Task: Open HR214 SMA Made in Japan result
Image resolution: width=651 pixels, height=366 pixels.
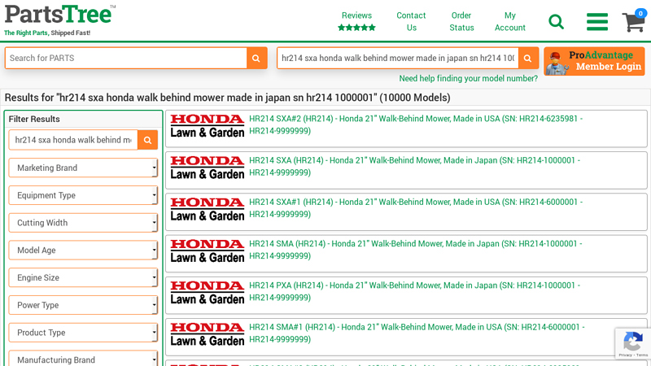Action: [416, 250]
